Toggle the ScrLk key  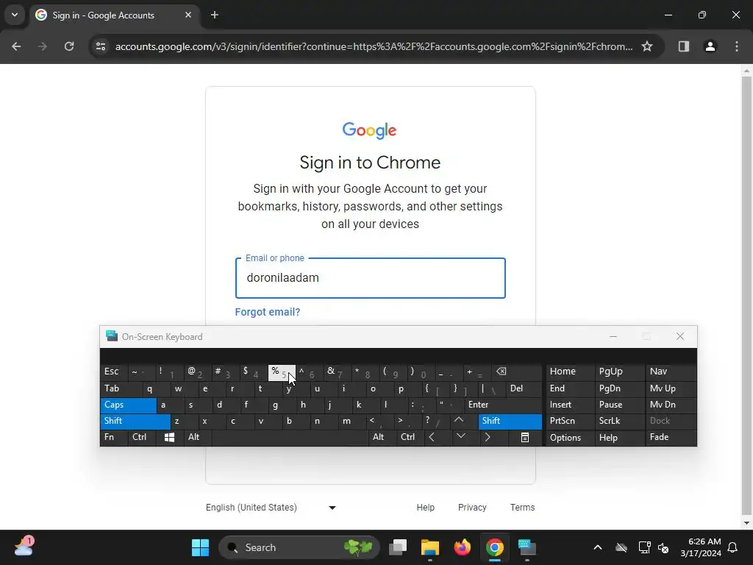pos(619,421)
